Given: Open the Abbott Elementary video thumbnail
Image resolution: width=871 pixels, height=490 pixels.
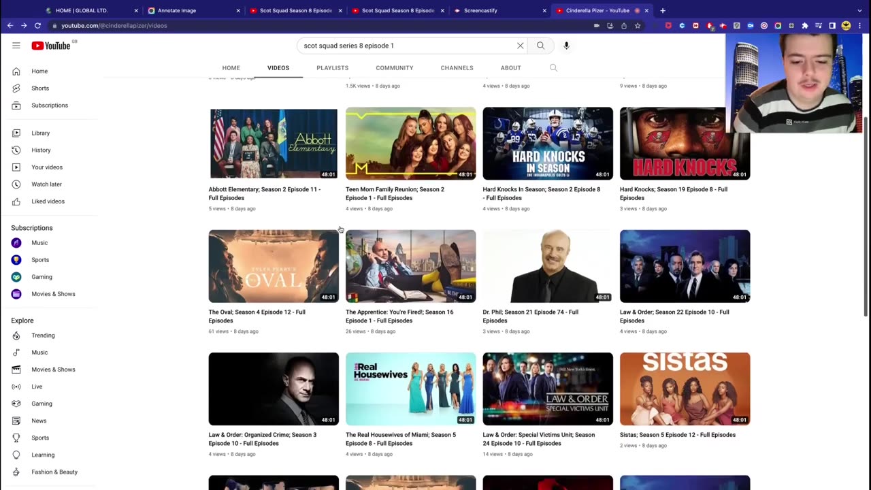Looking at the screenshot, I should pyautogui.click(x=274, y=144).
